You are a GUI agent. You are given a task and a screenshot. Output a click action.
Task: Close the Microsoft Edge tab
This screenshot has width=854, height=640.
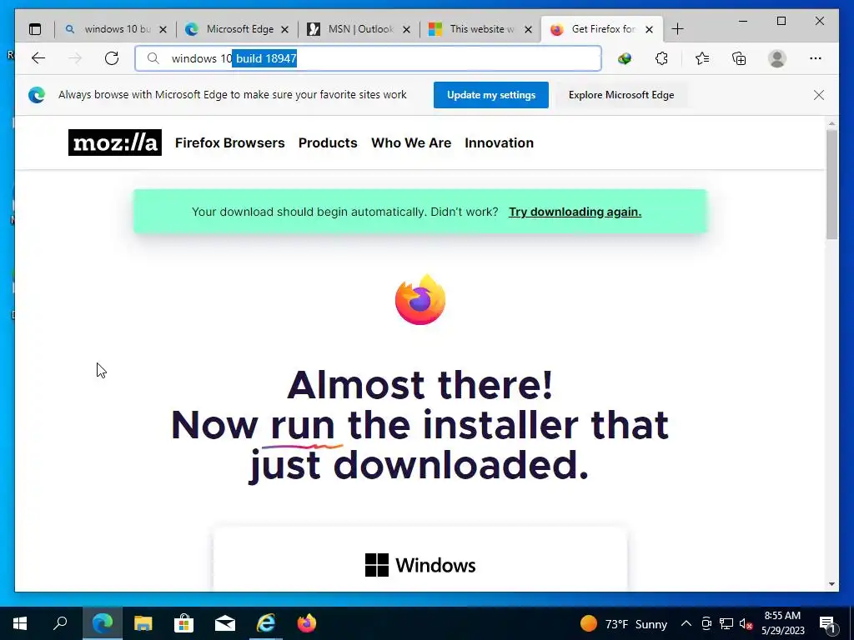tap(285, 29)
